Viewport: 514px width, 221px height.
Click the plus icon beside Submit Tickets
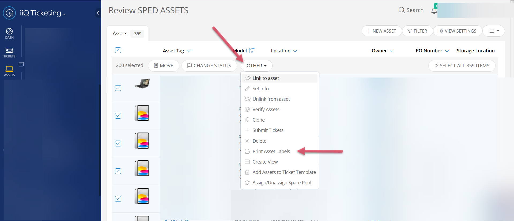pos(247,130)
